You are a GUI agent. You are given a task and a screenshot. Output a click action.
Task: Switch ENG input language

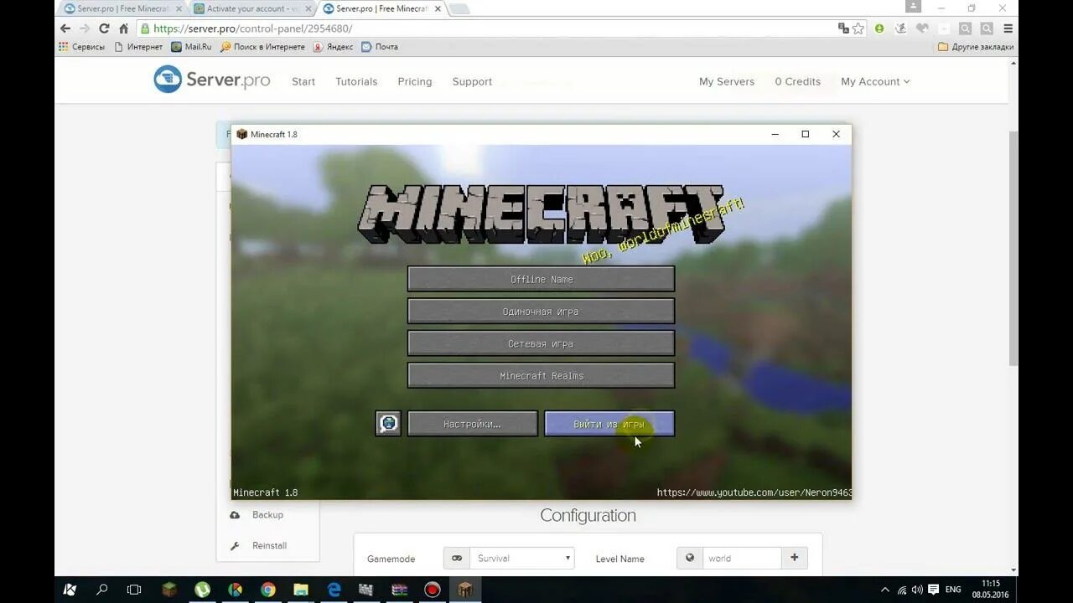tap(953, 590)
